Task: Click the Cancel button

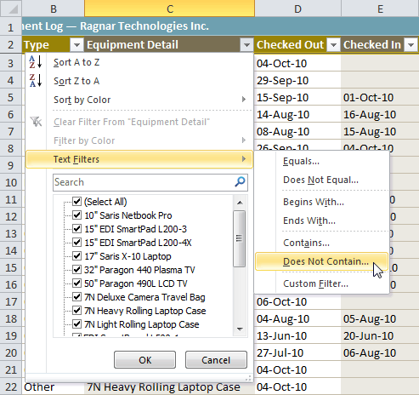Action: click(x=216, y=360)
